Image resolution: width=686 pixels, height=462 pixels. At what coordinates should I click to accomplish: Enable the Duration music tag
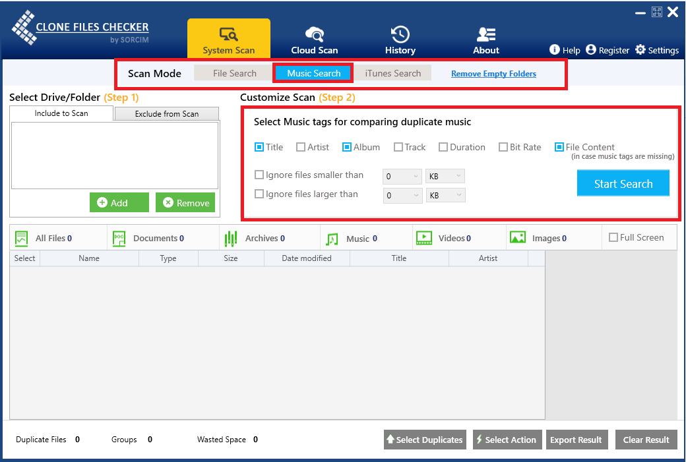(443, 147)
